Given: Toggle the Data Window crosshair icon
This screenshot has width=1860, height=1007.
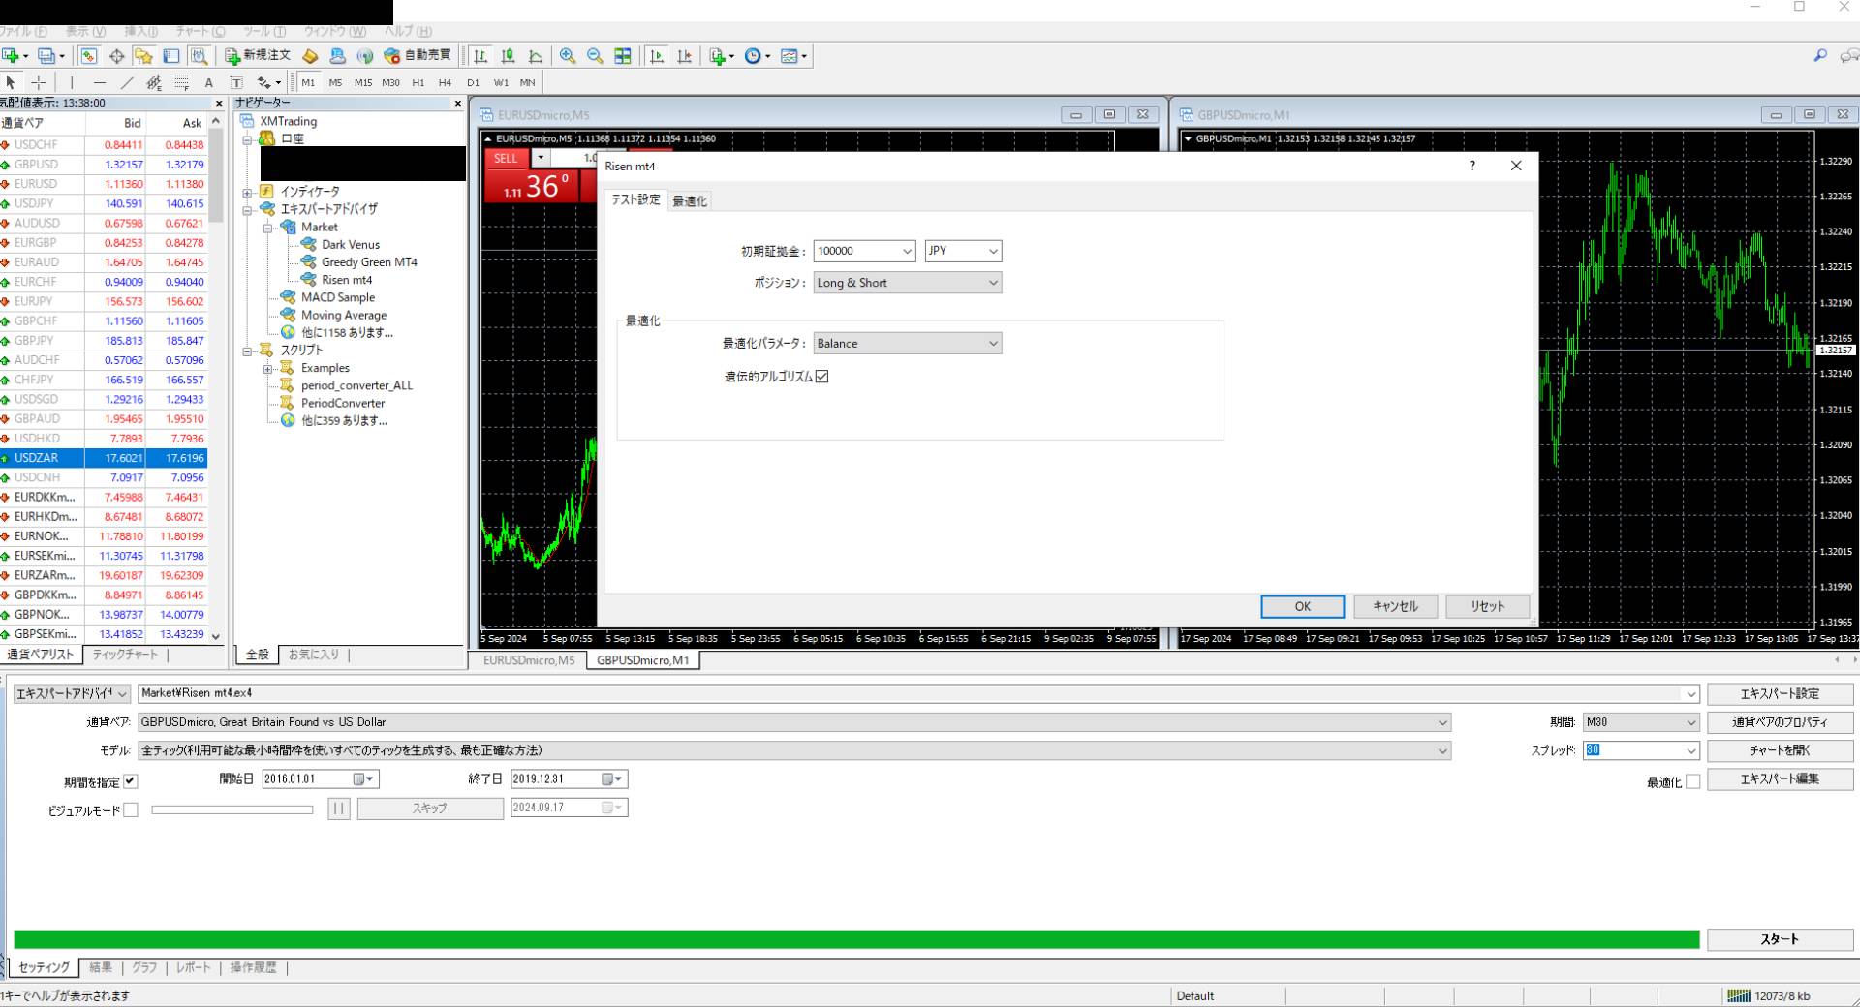Looking at the screenshot, I should [x=116, y=56].
